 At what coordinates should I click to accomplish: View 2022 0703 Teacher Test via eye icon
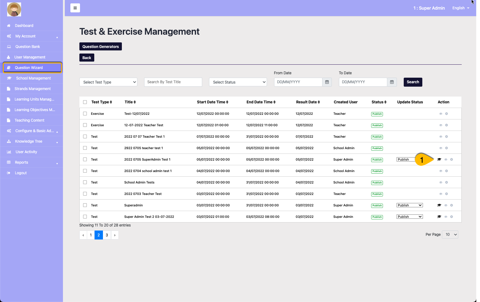[441, 194]
